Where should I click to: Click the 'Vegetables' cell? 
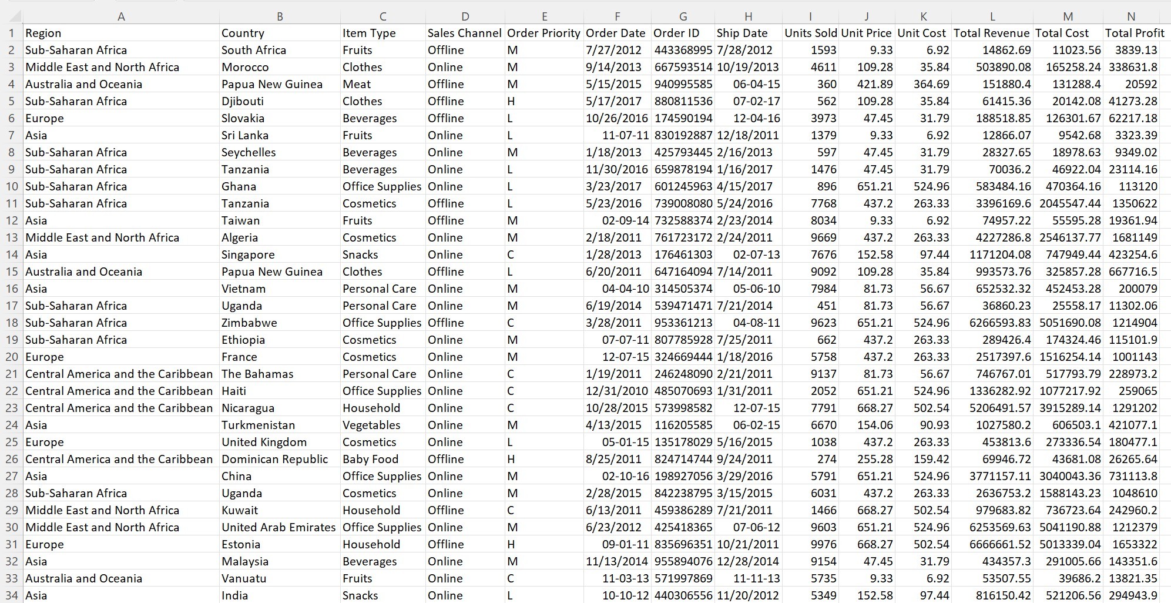[x=383, y=425]
